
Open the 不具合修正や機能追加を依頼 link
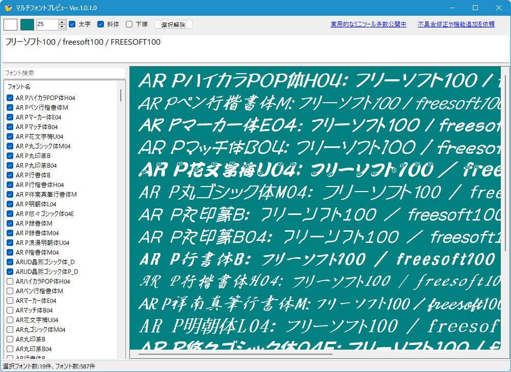[x=456, y=24]
